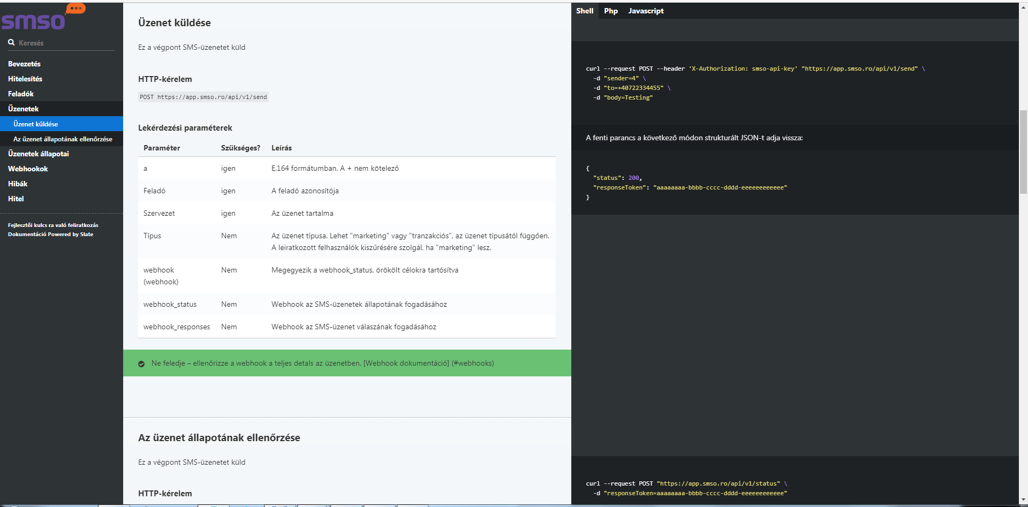Screen dimensions: 1028x507
Task: Click the Típus parameter cell
Action: 152,236
